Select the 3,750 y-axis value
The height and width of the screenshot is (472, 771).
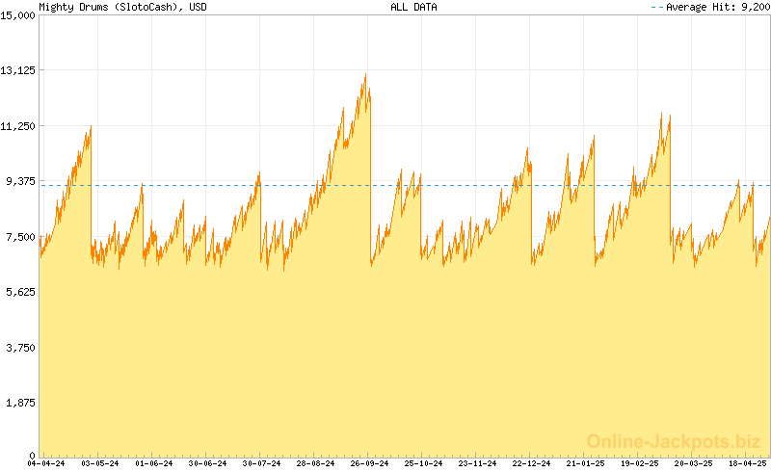pos(21,348)
